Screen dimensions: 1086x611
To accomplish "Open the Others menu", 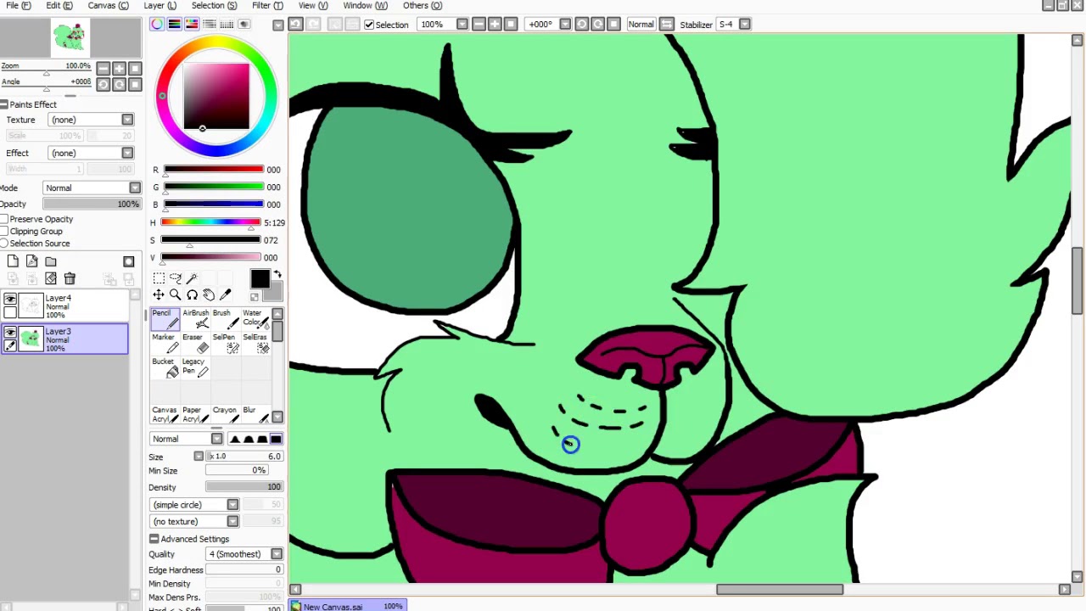I will click(422, 5).
